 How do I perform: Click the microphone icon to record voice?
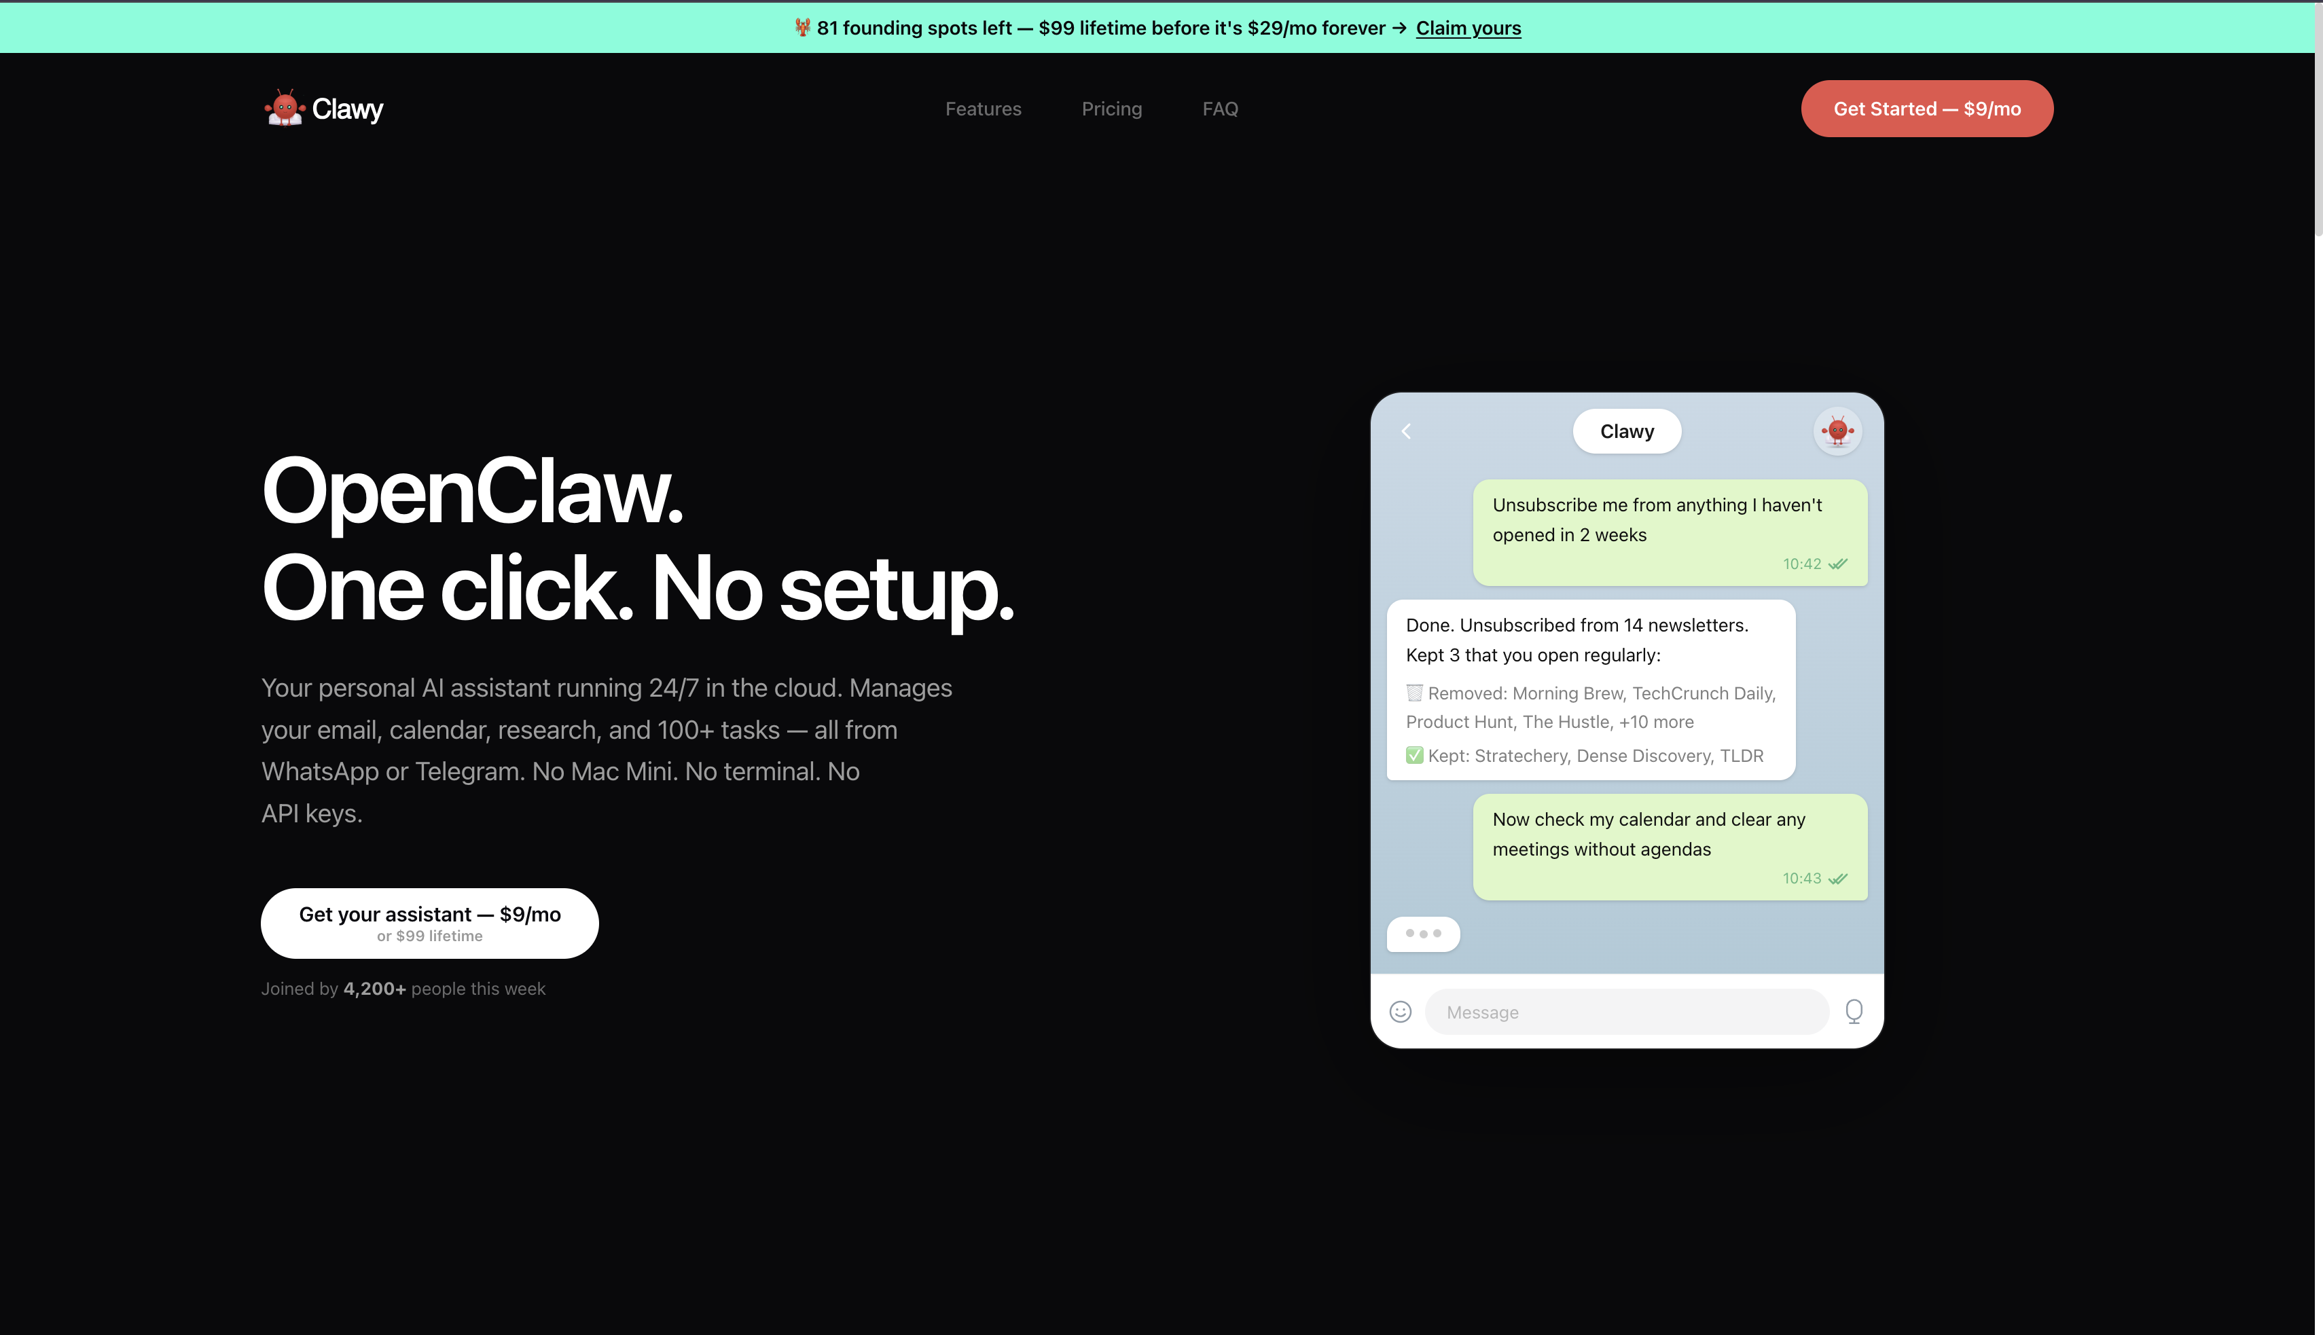coord(1854,1011)
